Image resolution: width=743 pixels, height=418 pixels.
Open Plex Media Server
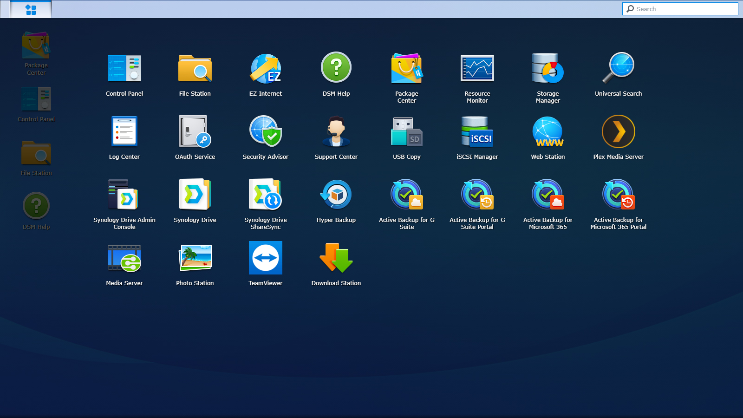point(619,138)
